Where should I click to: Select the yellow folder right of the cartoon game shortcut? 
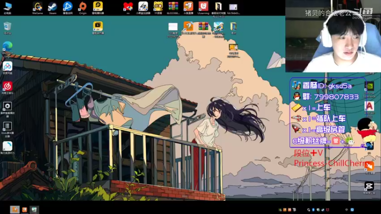point(233,28)
